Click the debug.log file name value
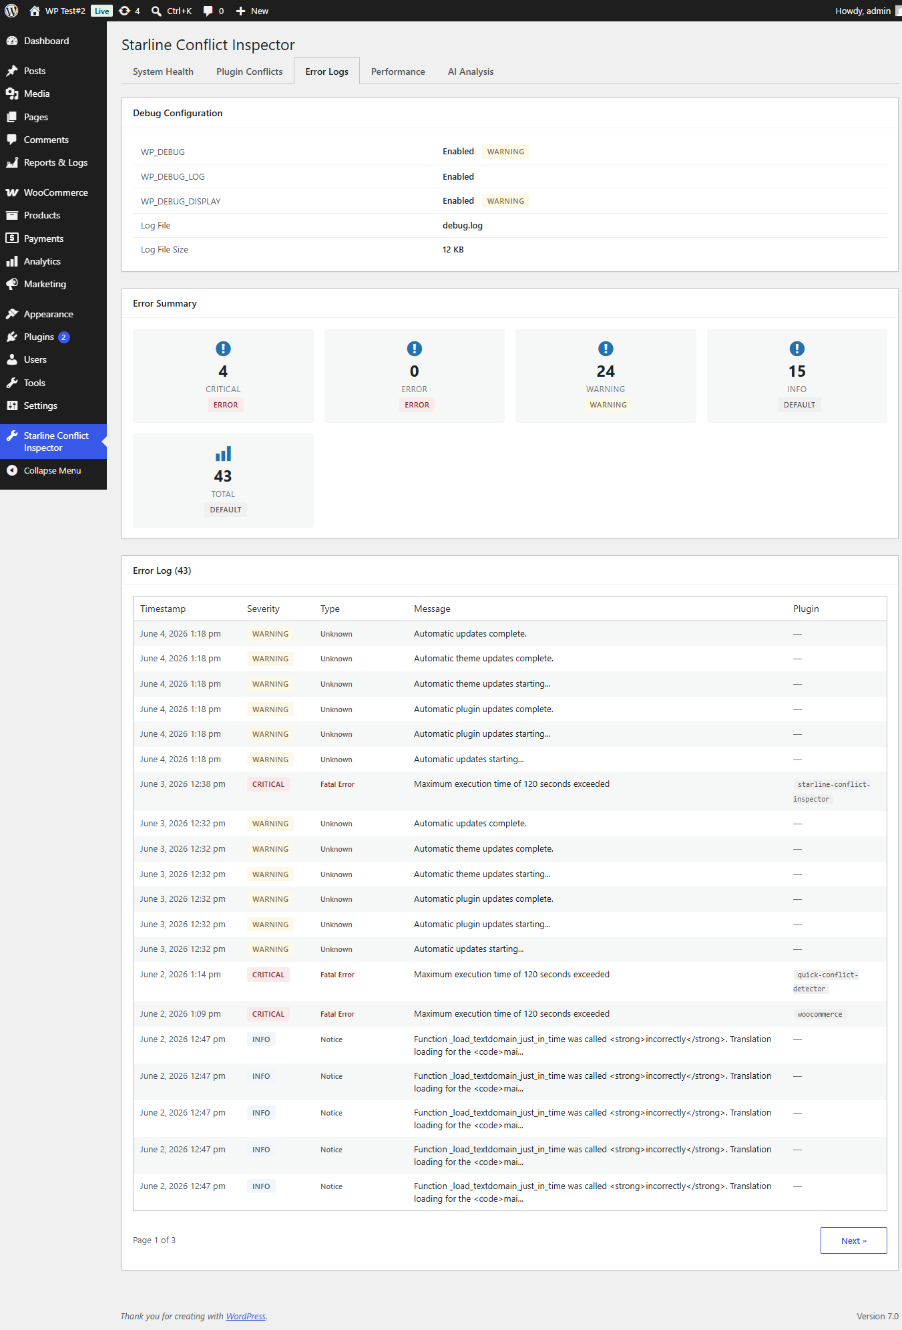902x1330 pixels. (463, 225)
